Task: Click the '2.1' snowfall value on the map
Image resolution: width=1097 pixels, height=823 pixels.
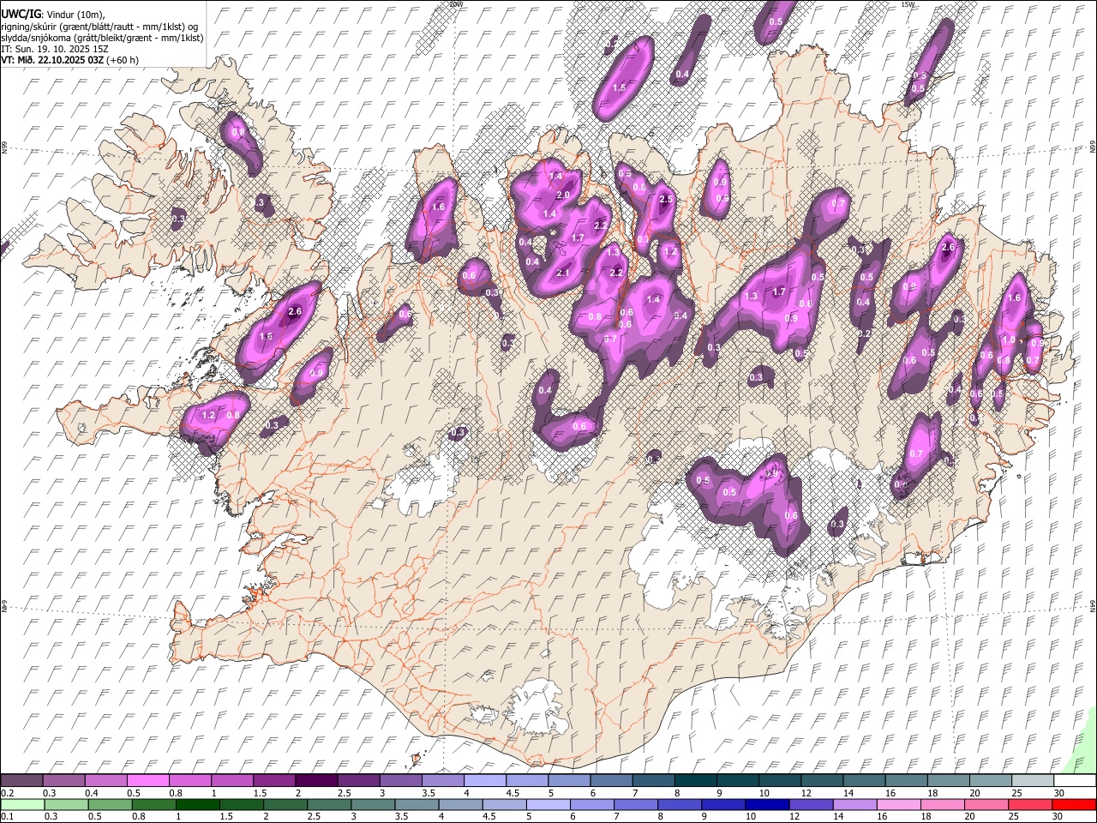Action: pos(563,273)
